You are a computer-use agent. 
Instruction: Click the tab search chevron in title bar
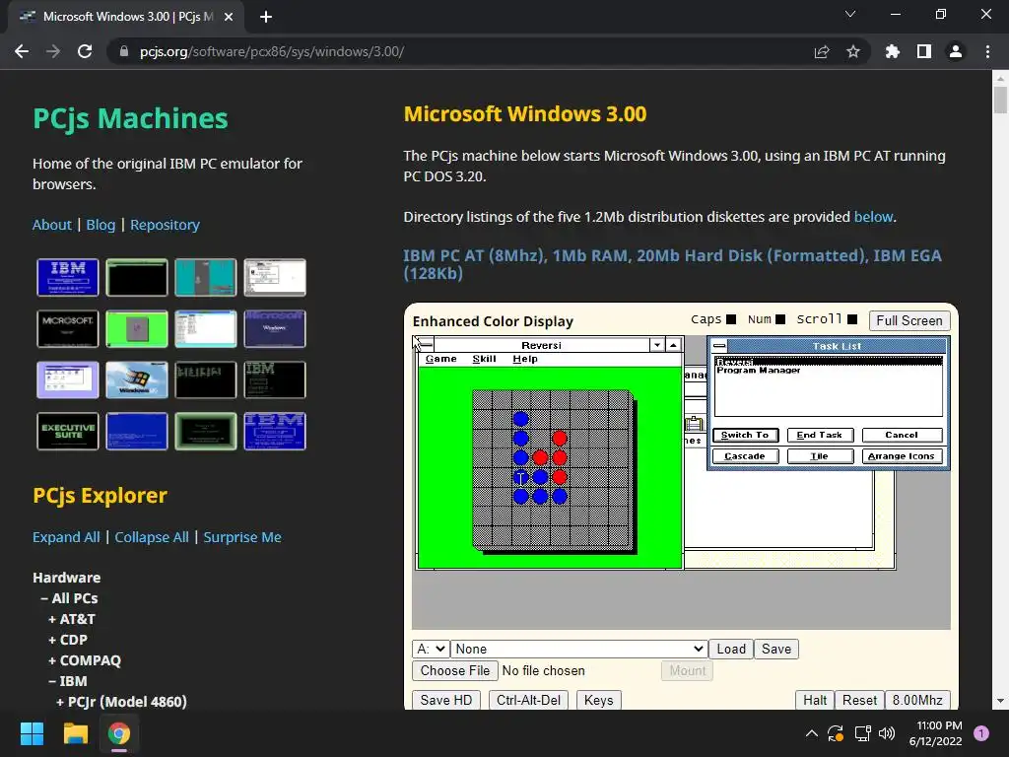click(x=850, y=14)
